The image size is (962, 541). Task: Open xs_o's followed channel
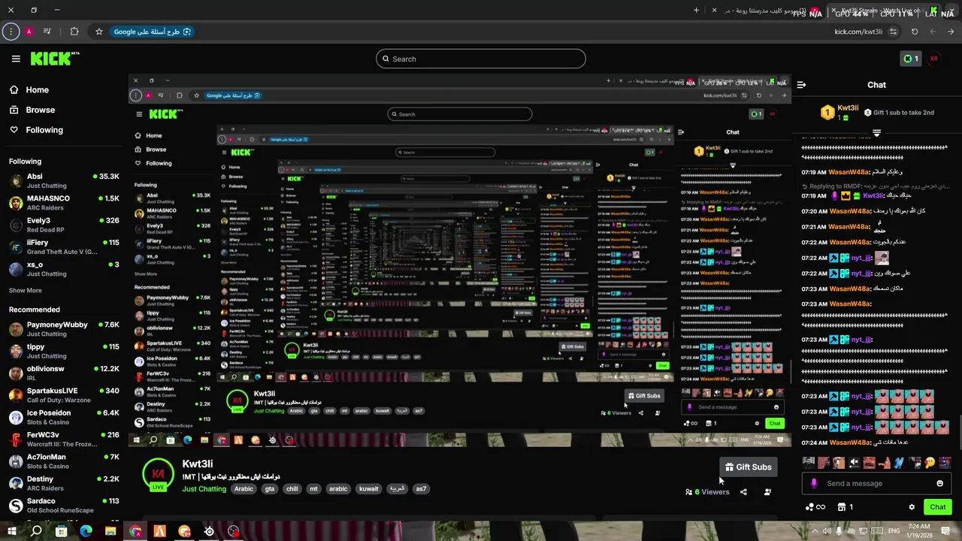click(64, 269)
